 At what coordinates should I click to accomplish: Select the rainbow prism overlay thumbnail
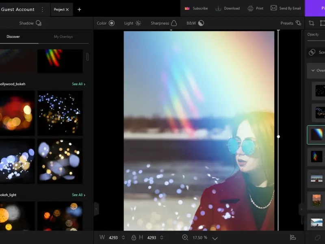pos(60,61)
